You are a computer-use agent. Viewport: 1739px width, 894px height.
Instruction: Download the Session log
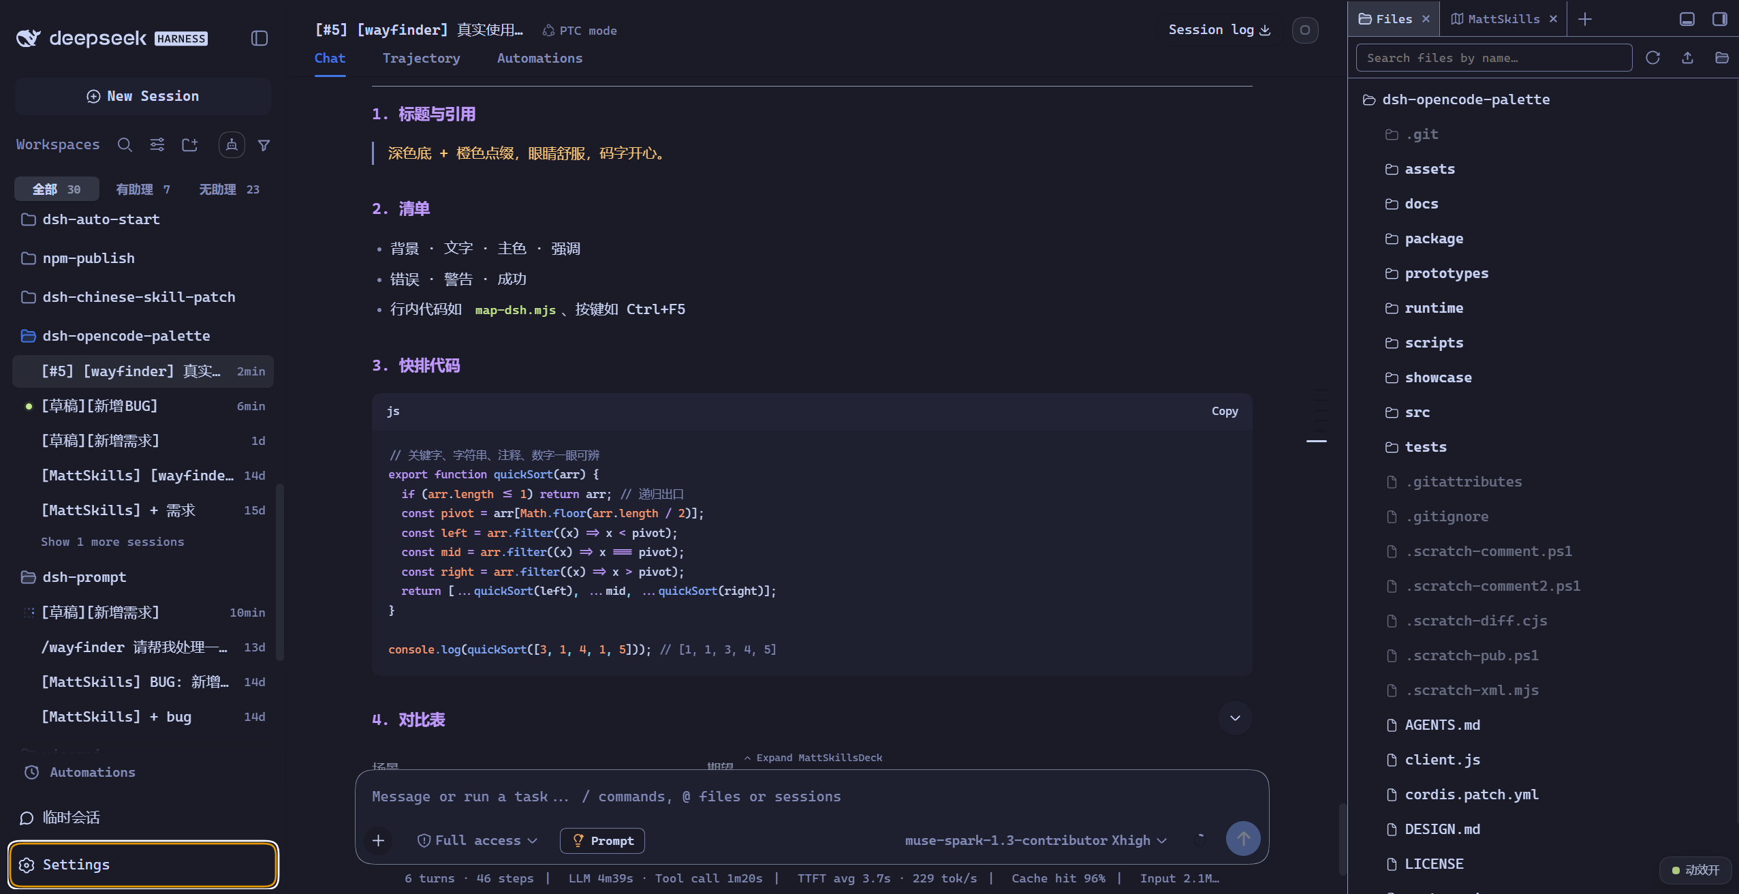[x=1219, y=30]
